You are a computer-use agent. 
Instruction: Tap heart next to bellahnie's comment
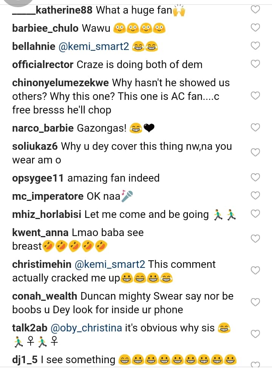pyautogui.click(x=256, y=46)
